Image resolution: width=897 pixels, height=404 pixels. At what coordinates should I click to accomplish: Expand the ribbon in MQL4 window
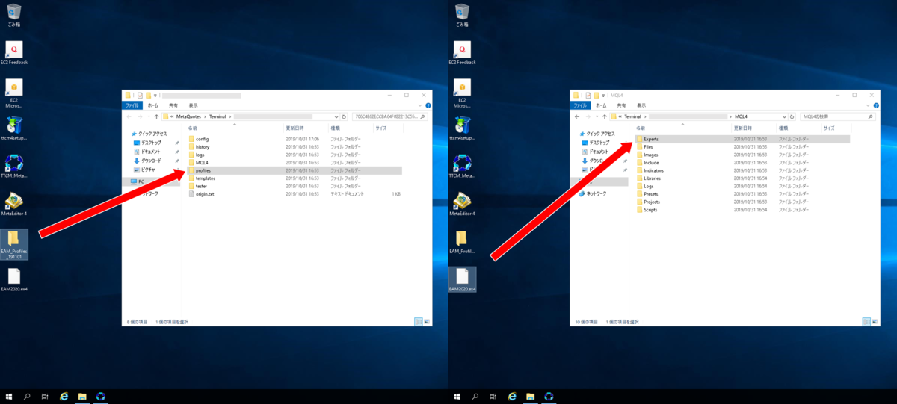pyautogui.click(x=868, y=106)
